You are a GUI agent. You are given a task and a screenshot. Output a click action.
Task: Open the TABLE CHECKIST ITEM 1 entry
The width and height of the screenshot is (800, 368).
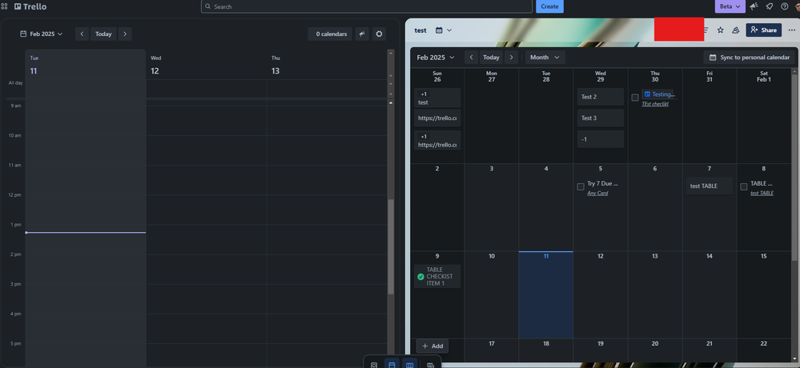coord(437,276)
